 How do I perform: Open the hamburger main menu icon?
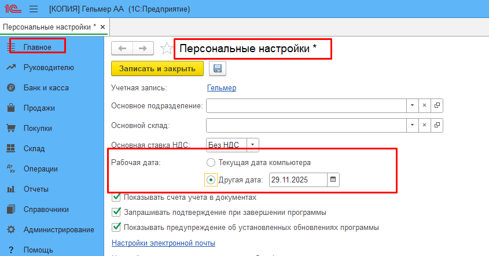click(x=33, y=10)
